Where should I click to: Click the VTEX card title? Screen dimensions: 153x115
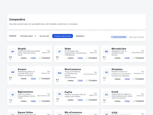(114, 113)
